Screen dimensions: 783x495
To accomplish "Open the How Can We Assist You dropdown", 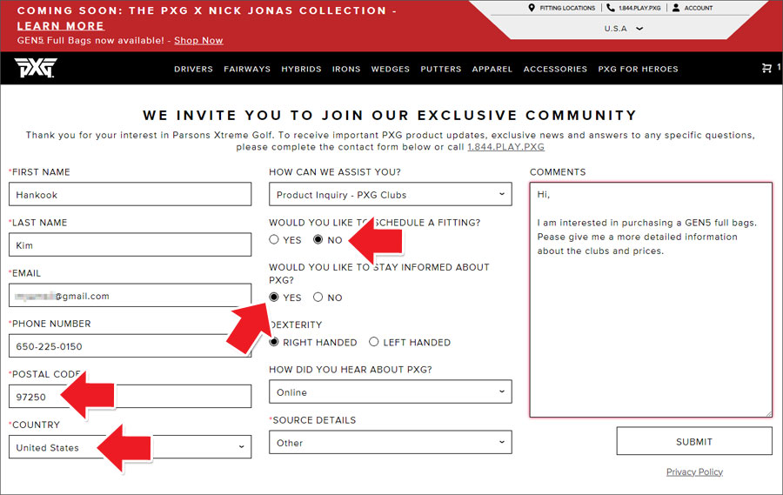I will click(x=391, y=194).
